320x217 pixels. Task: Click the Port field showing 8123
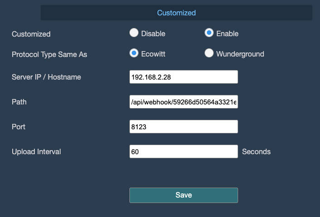coord(183,127)
